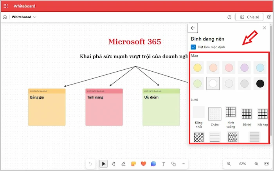Open the settings gear icon

[x=269, y=17]
